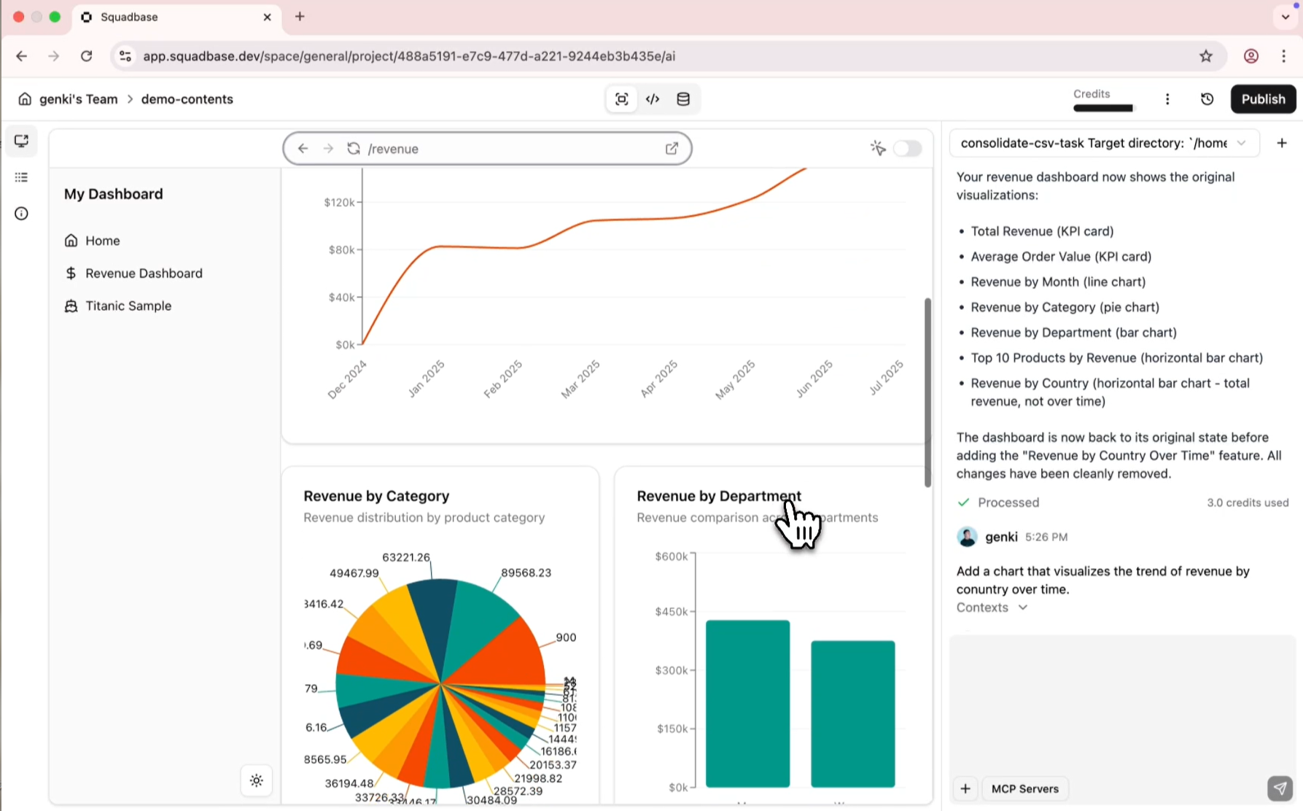Toggle the light/dark theme sun button
The height and width of the screenshot is (811, 1303).
257,780
